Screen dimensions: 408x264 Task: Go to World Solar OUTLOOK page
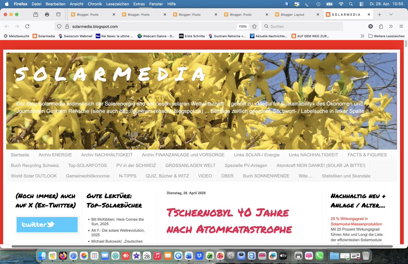(34, 176)
